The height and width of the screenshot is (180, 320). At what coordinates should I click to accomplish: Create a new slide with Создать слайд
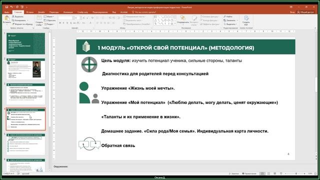[39, 20]
